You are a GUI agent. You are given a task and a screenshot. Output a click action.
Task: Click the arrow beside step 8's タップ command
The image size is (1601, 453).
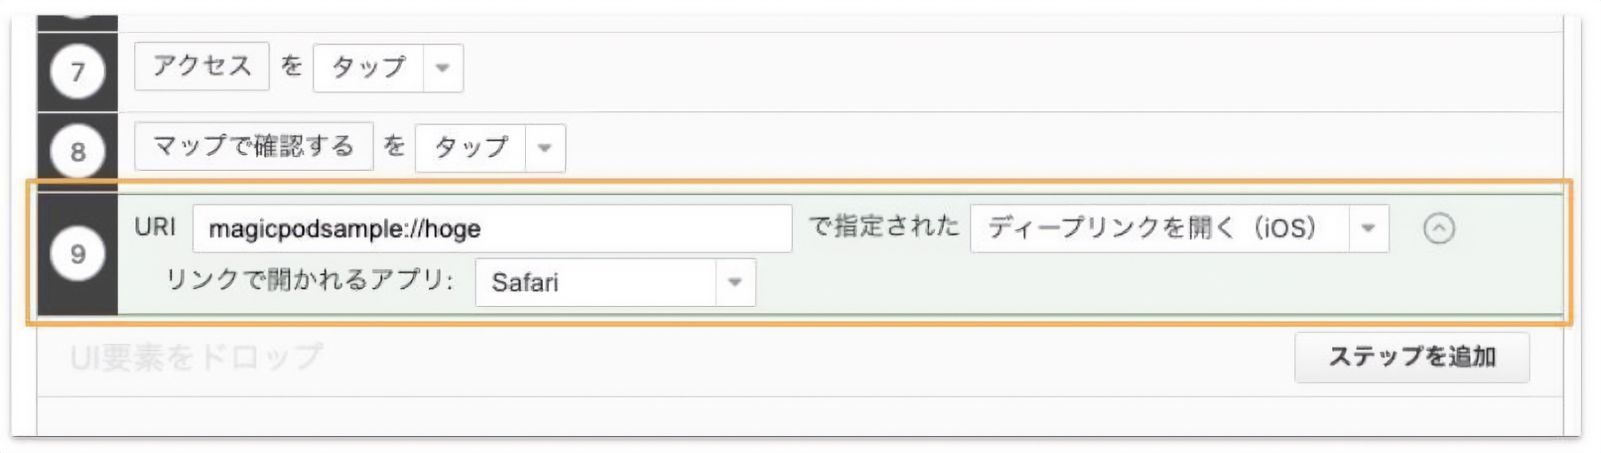tap(544, 148)
